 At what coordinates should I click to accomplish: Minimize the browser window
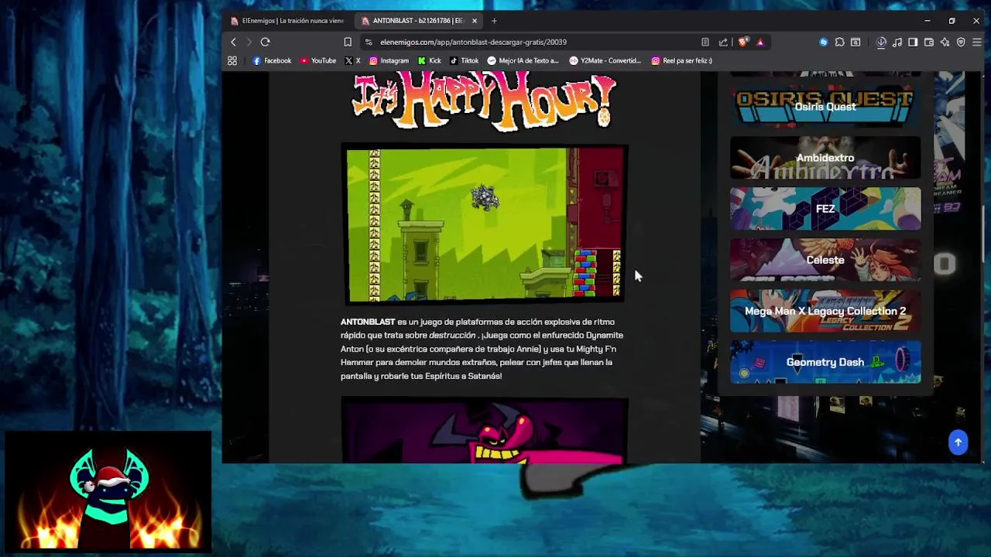point(928,21)
